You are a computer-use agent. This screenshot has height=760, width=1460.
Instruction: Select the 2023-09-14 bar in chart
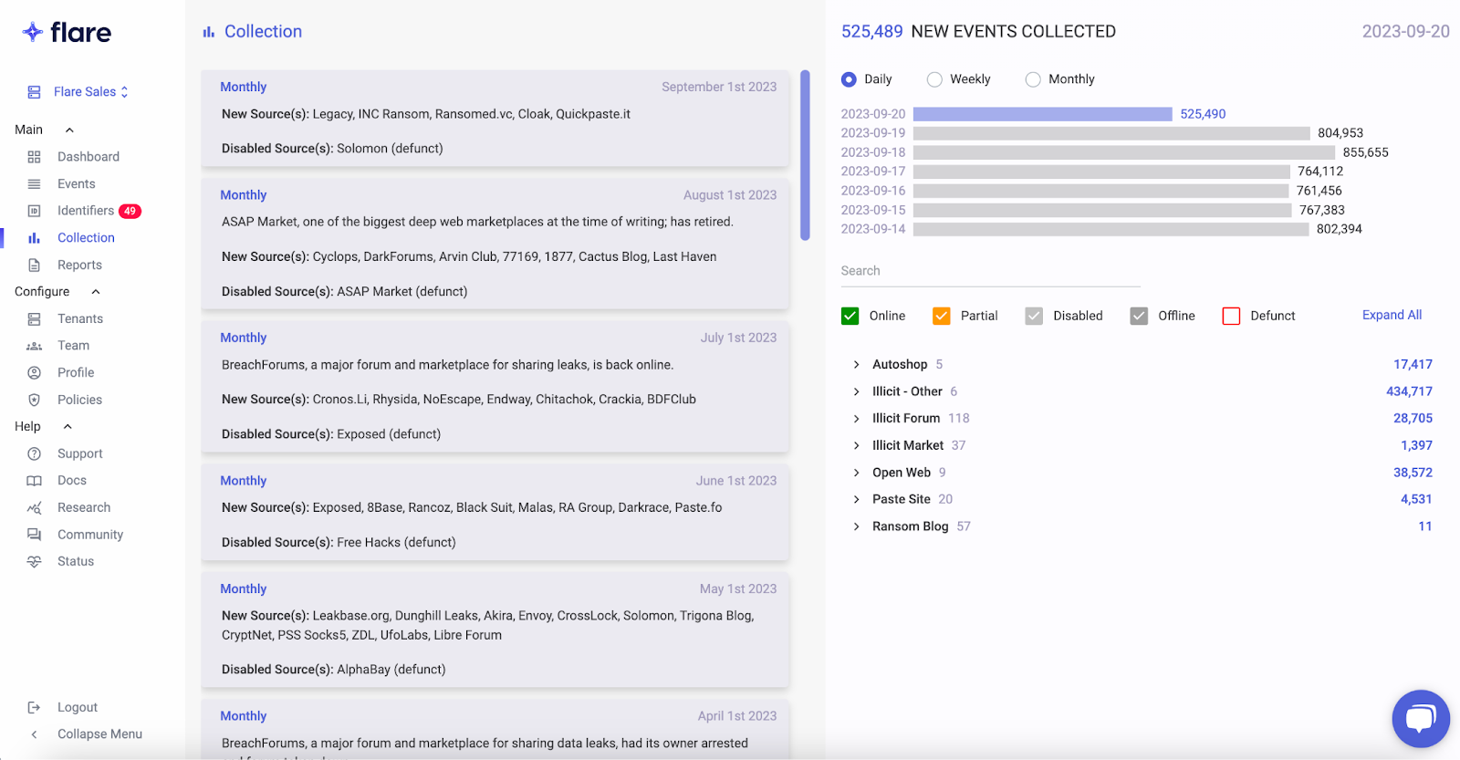point(1111,229)
